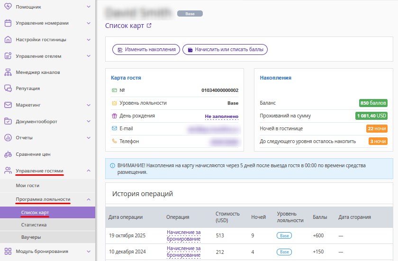
Task: Click the Booking Module grid icon
Action: pyautogui.click(x=8, y=252)
